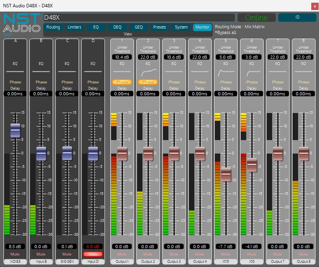Open the EQ curve of input A
This screenshot has width=319, height=267.
tap(15, 71)
